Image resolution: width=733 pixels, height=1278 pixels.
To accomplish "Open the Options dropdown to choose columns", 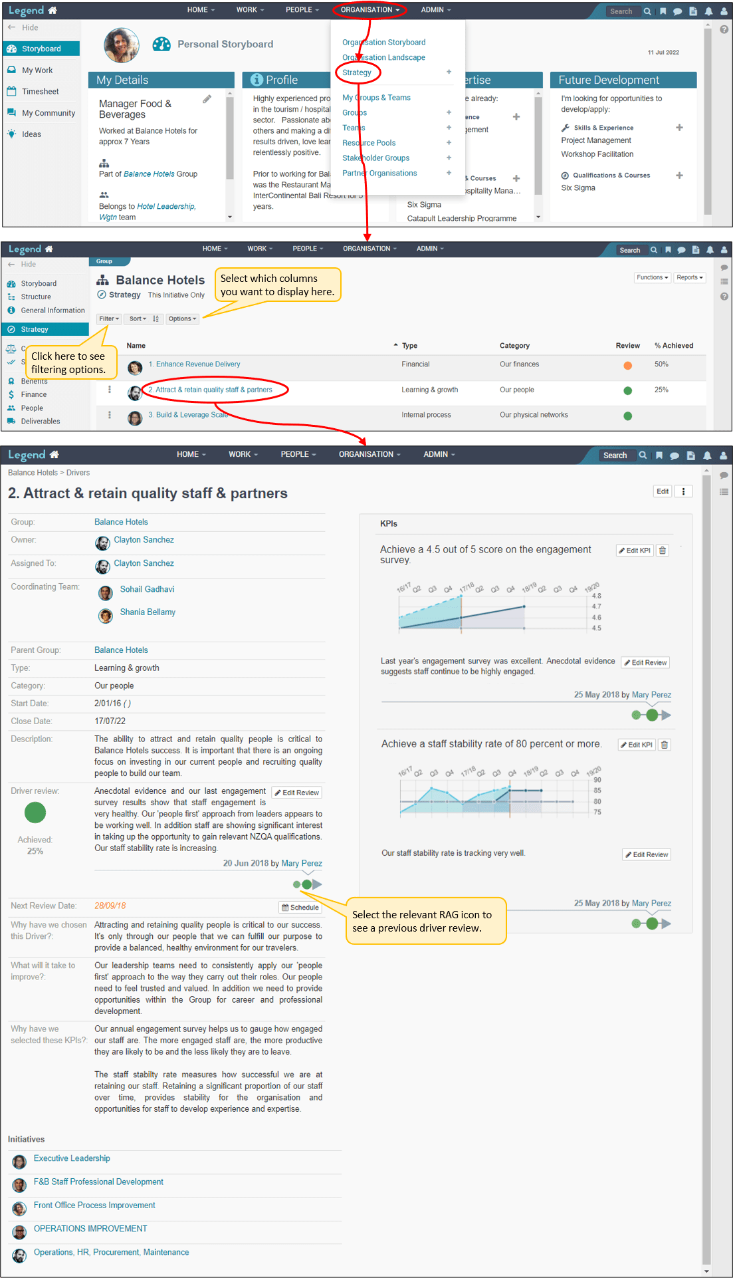I will (x=182, y=319).
